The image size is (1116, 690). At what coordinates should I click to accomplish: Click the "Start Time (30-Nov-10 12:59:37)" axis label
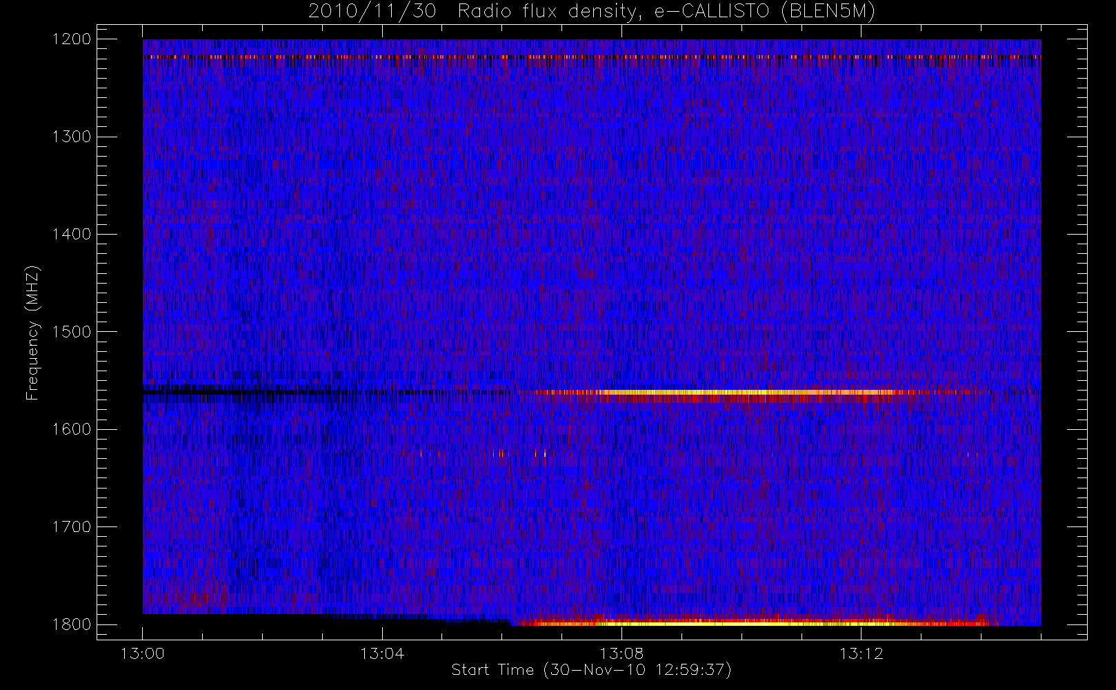pyautogui.click(x=591, y=670)
